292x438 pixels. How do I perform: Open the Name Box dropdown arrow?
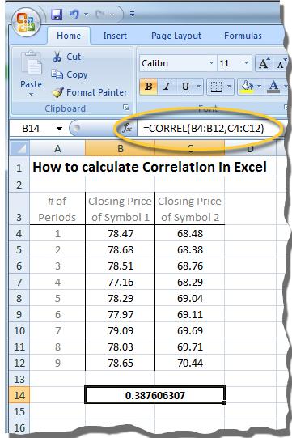click(59, 129)
